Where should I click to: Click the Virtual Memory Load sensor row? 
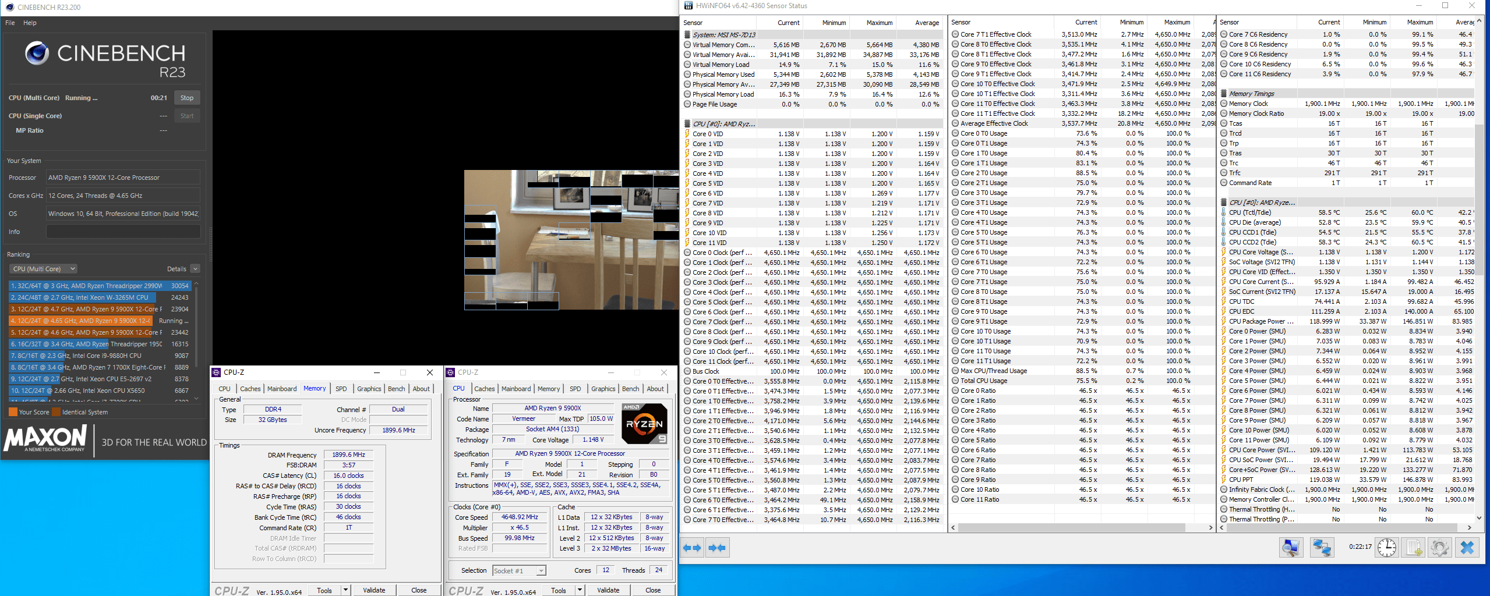click(813, 65)
